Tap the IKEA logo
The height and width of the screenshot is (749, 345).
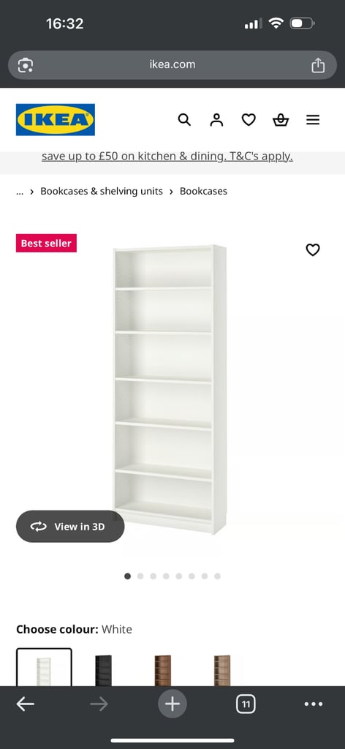click(56, 119)
